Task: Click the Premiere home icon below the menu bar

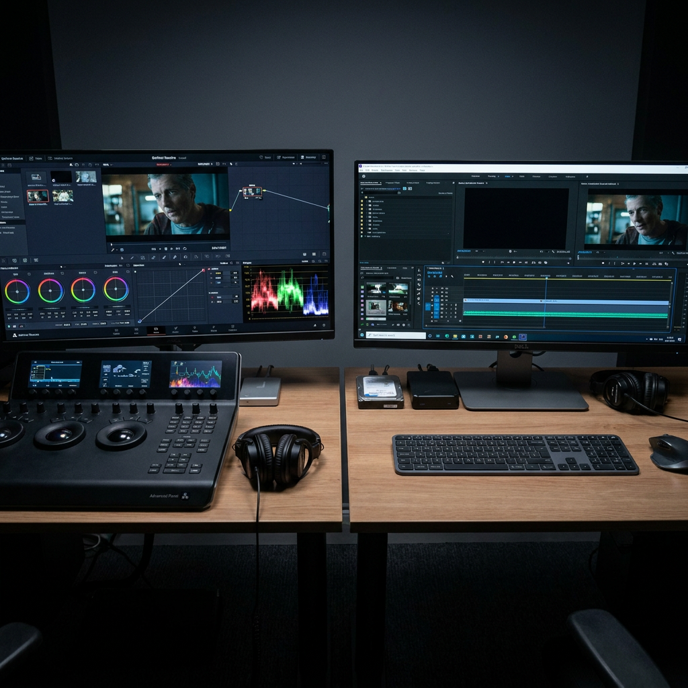Action: pyautogui.click(x=363, y=176)
